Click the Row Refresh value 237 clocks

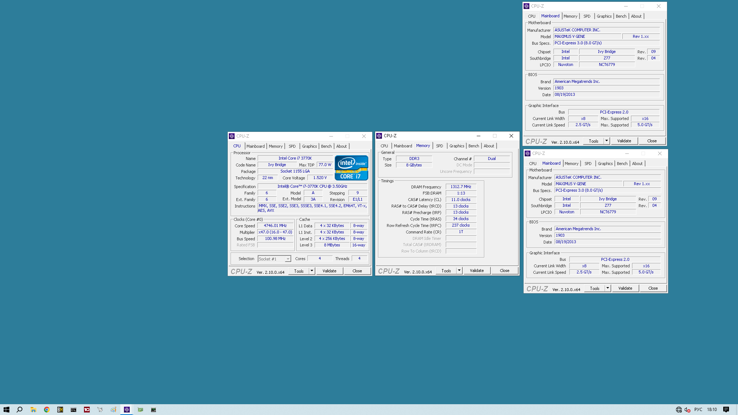coord(461,226)
